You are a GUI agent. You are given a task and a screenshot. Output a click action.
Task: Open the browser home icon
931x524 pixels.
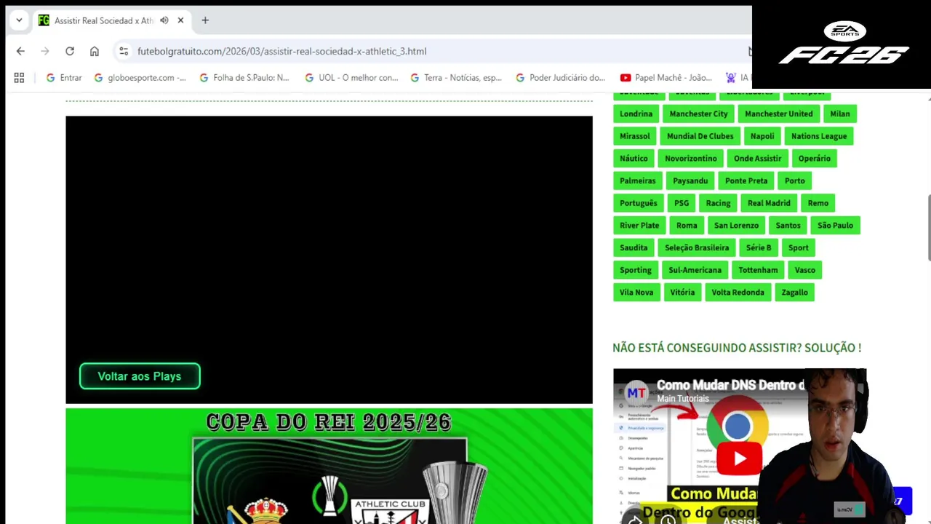pyautogui.click(x=95, y=51)
